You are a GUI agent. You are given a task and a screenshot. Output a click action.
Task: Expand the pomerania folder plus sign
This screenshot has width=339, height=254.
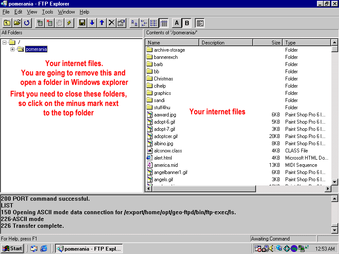[12, 50]
